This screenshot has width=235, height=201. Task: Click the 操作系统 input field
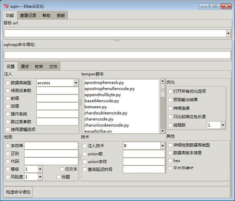pyautogui.click(x=58, y=114)
